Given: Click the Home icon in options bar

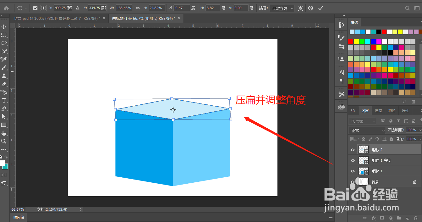Looking at the screenshot, I should (6, 8).
